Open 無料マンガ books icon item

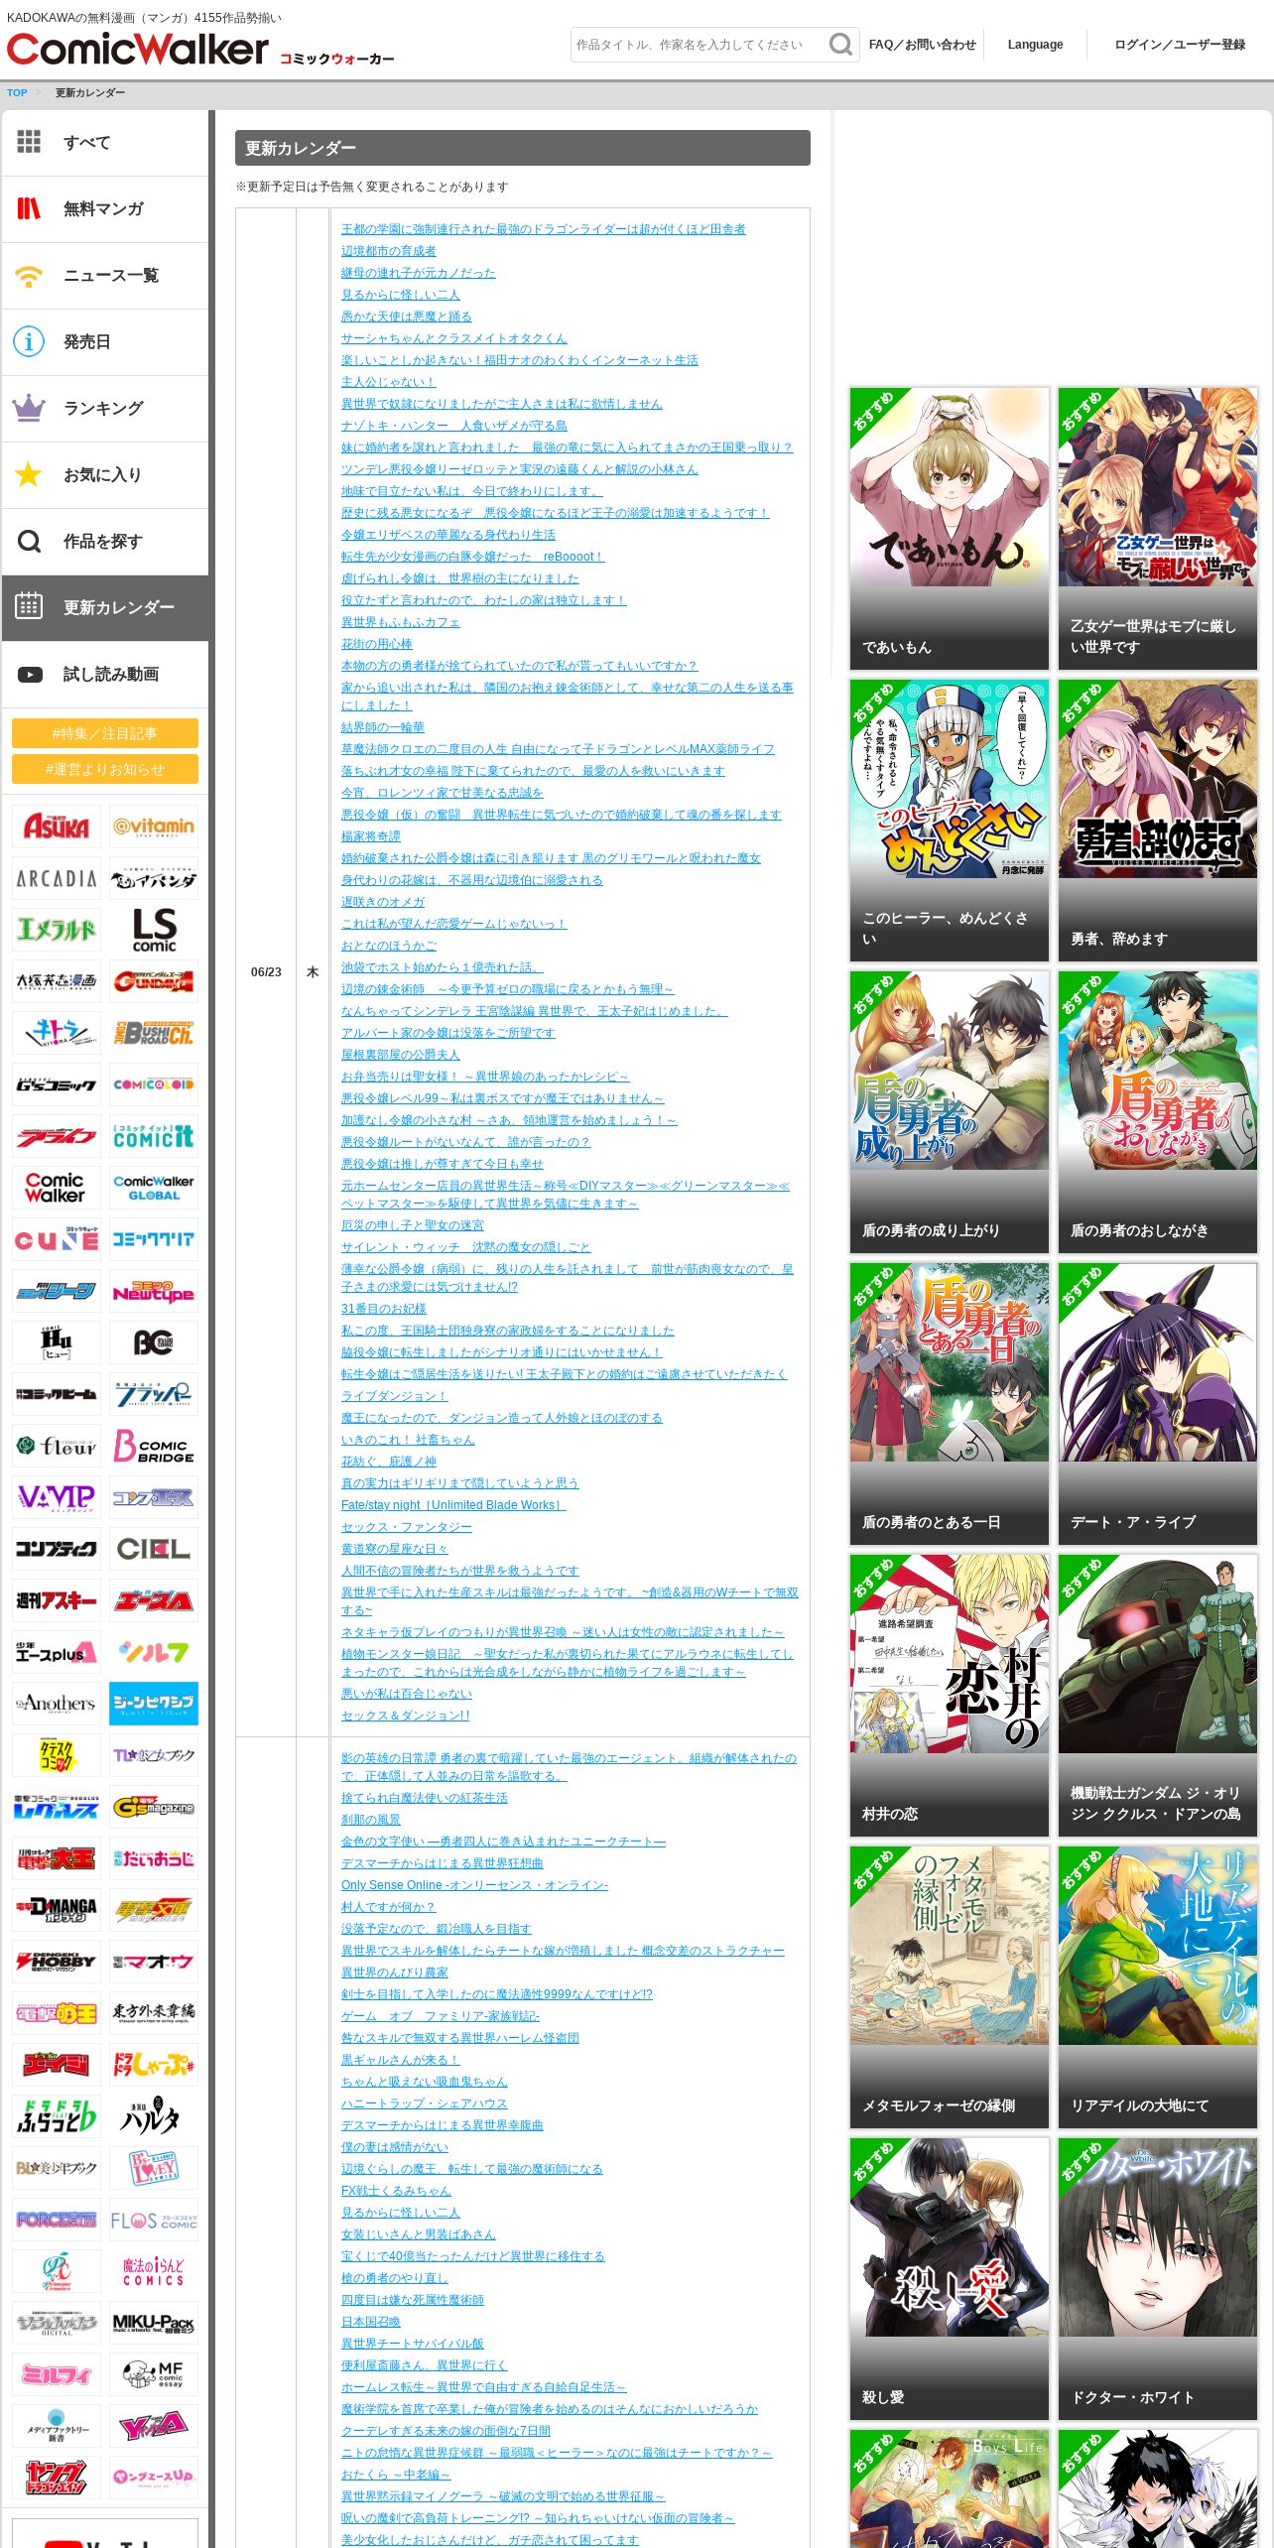[x=105, y=209]
